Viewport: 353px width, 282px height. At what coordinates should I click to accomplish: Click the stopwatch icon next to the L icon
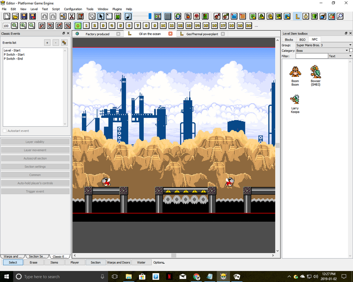point(306,16)
